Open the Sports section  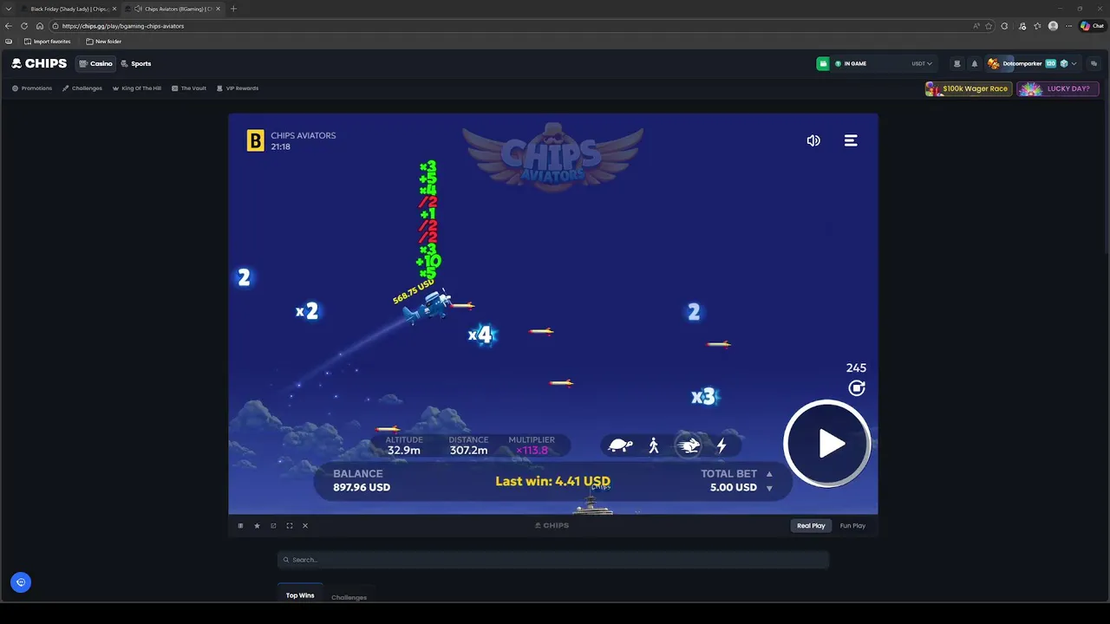tap(135, 63)
